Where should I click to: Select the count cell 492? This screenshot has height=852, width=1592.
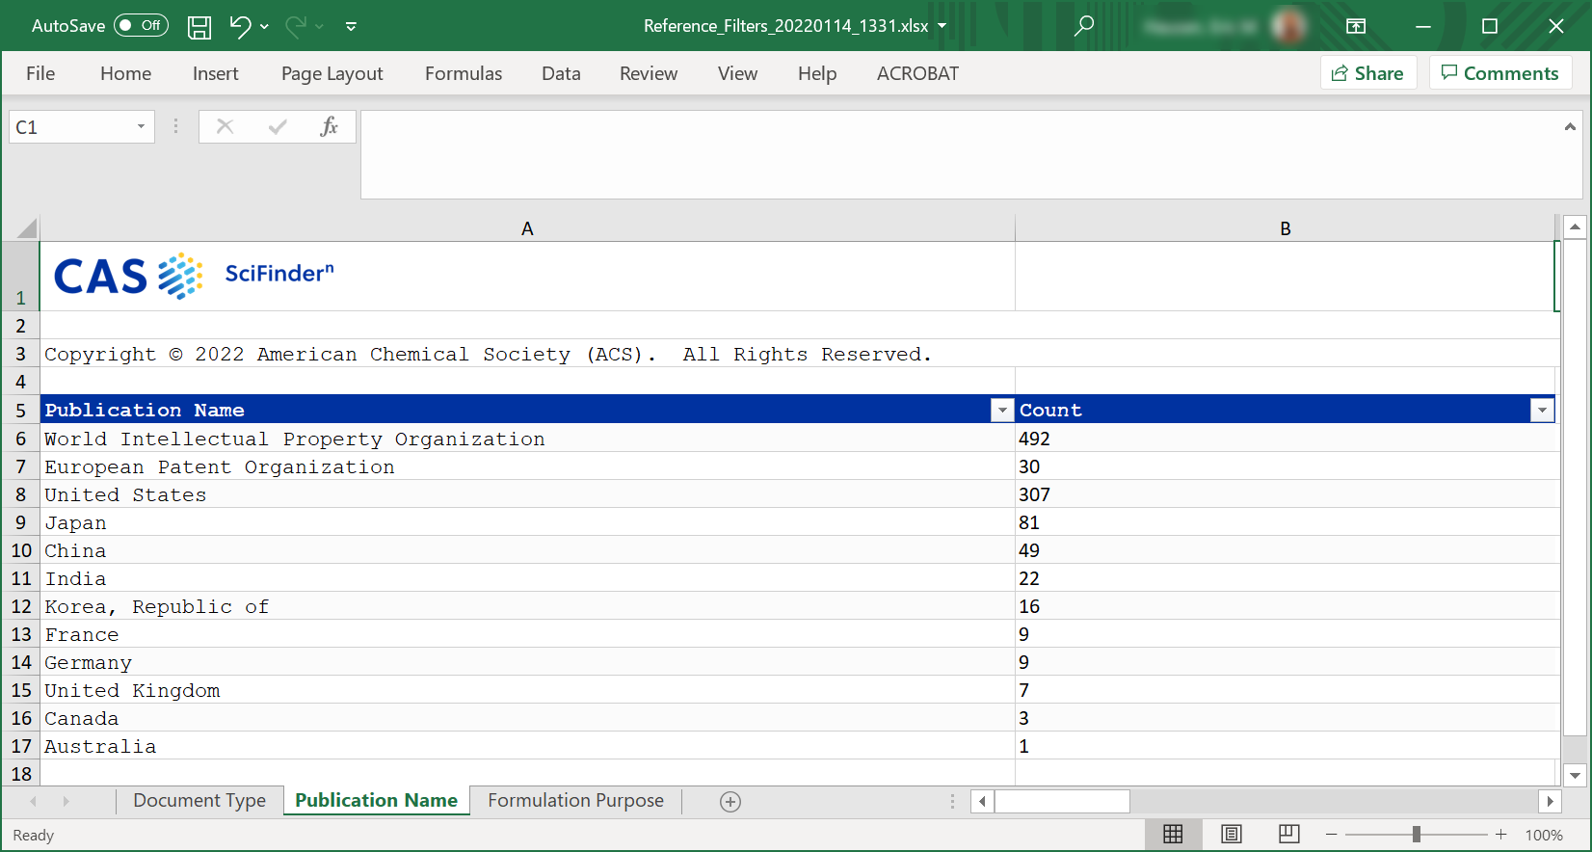point(1287,439)
